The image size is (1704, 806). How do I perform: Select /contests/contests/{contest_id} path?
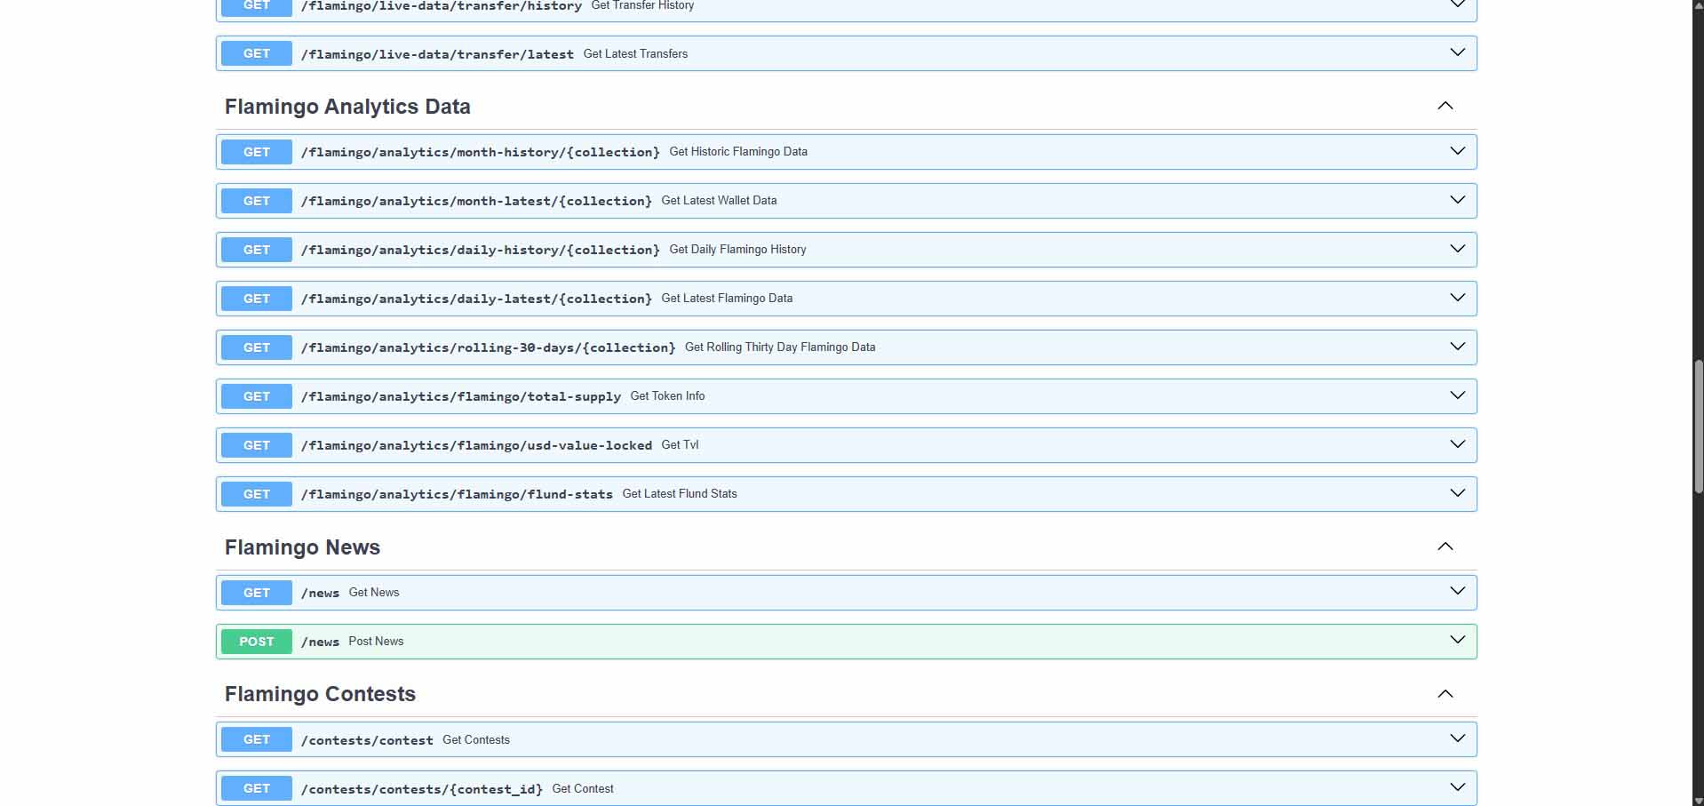click(x=422, y=789)
